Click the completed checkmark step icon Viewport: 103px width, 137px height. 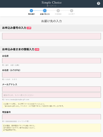(x=31, y=11)
